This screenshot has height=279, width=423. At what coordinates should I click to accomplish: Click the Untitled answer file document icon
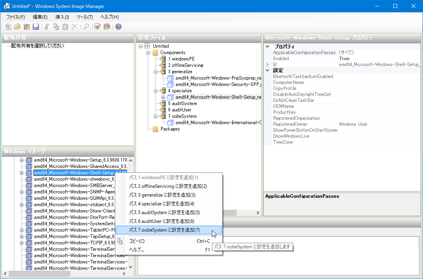147,46
